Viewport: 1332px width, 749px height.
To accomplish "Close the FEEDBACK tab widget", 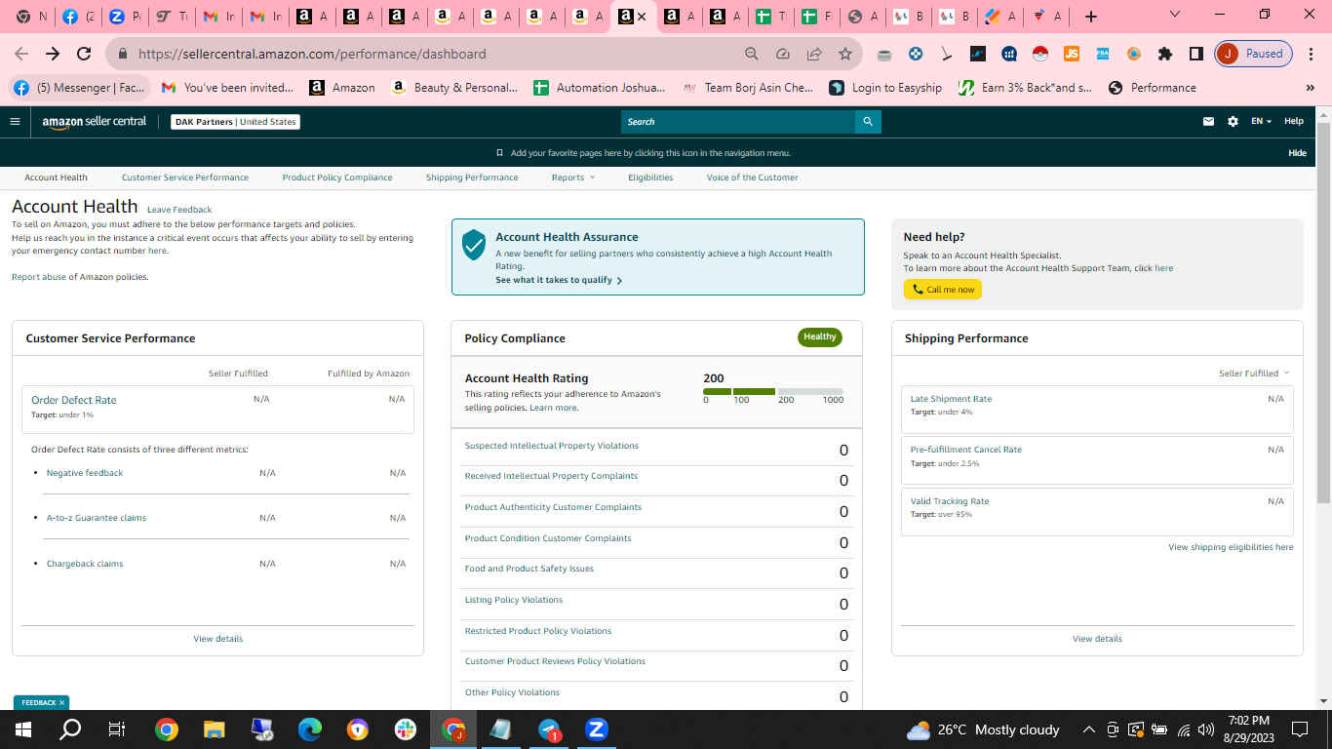I will pos(61,702).
